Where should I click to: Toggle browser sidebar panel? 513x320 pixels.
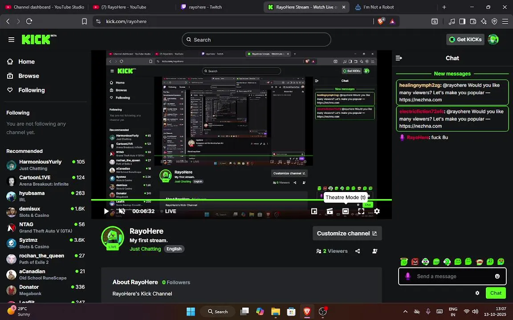462,21
